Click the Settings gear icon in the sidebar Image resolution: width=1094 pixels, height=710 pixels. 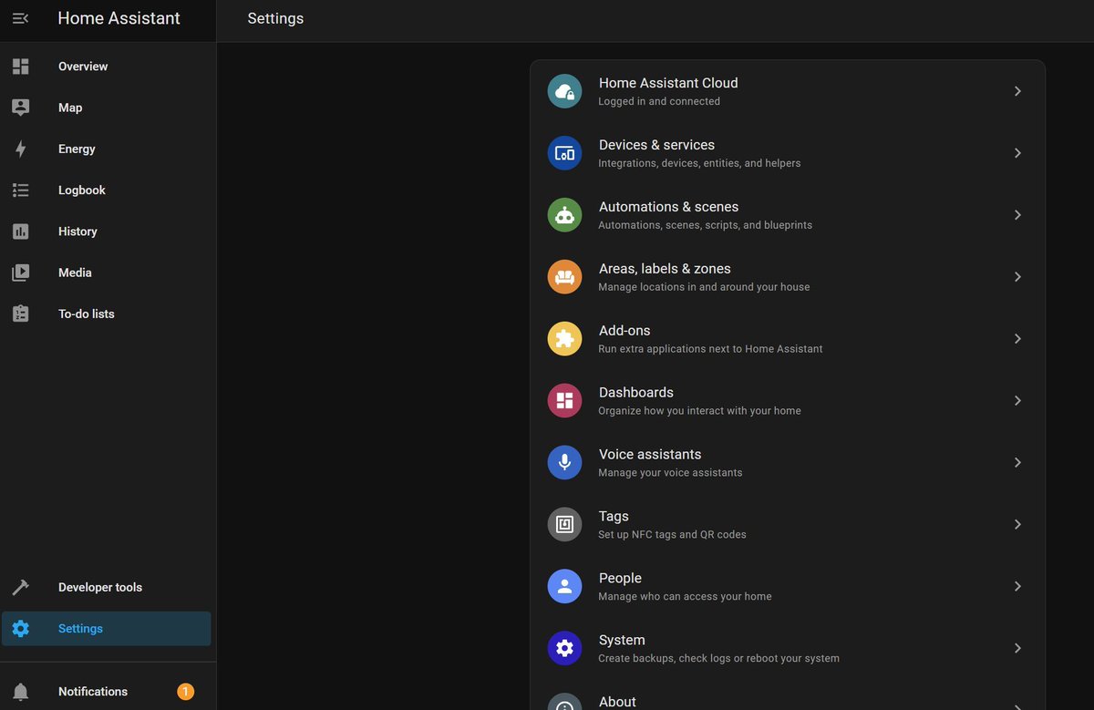(x=20, y=629)
